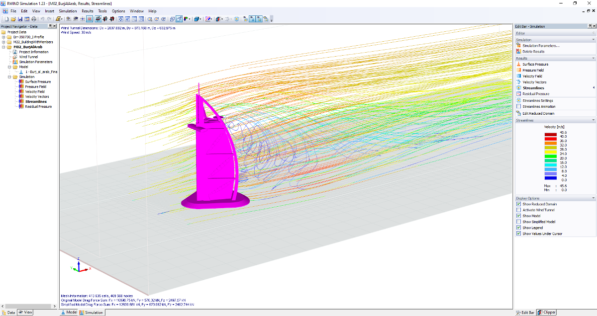Open the Simulation menu
Screen dimensions: 597x316
pyautogui.click(x=68, y=11)
